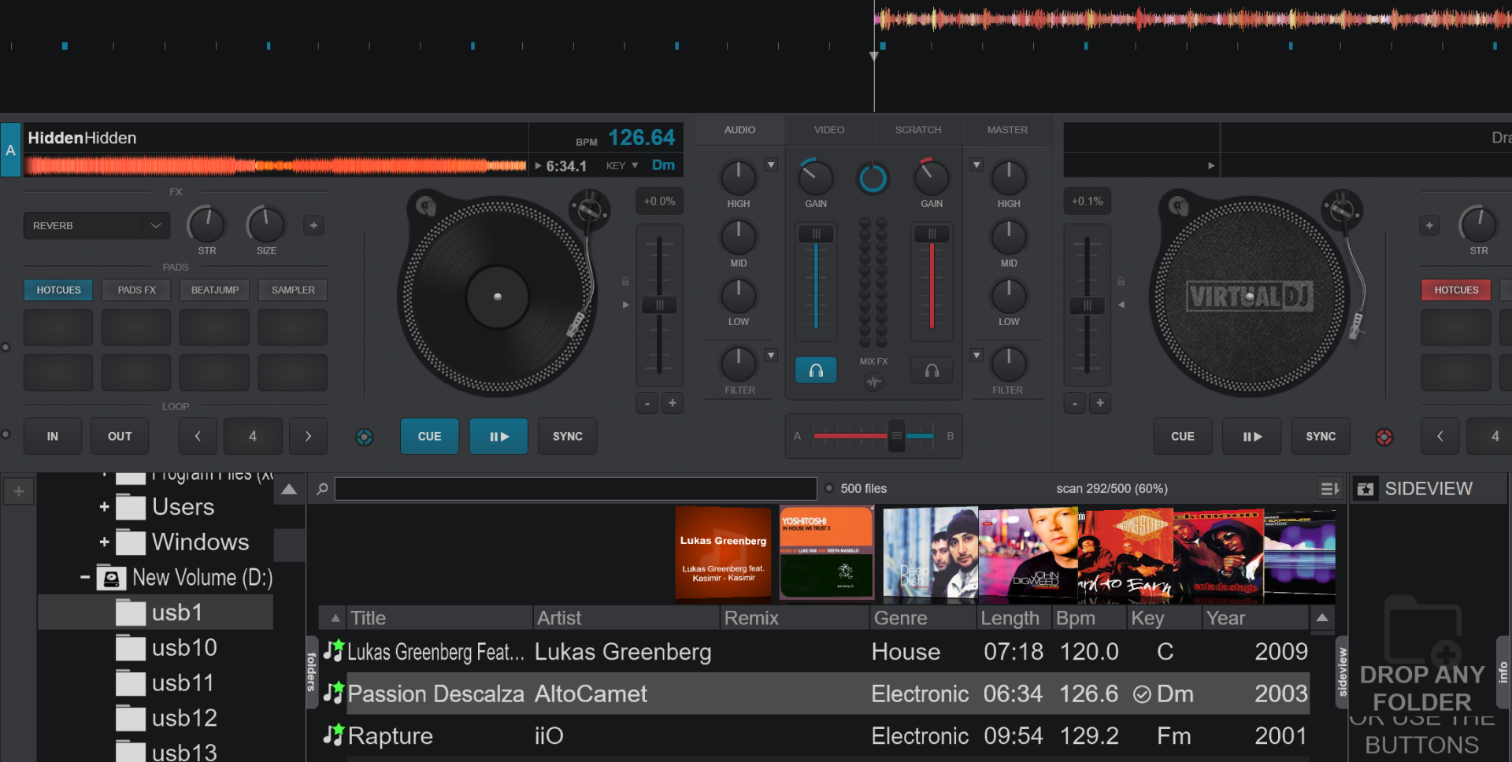Click the deck A CUE button
Image resolution: width=1512 pixels, height=762 pixels.
point(429,436)
